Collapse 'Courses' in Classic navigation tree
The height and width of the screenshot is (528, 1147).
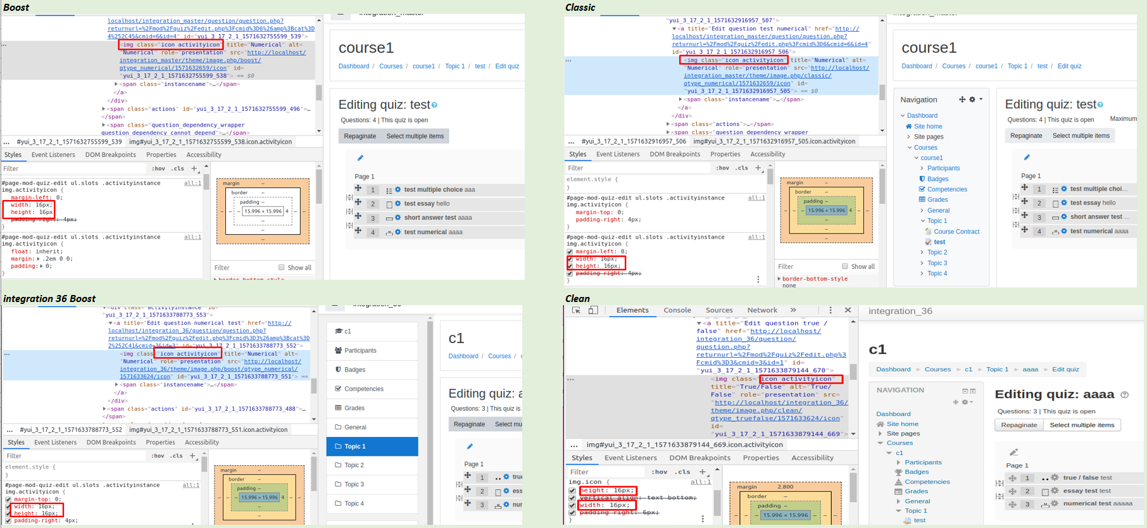(910, 148)
